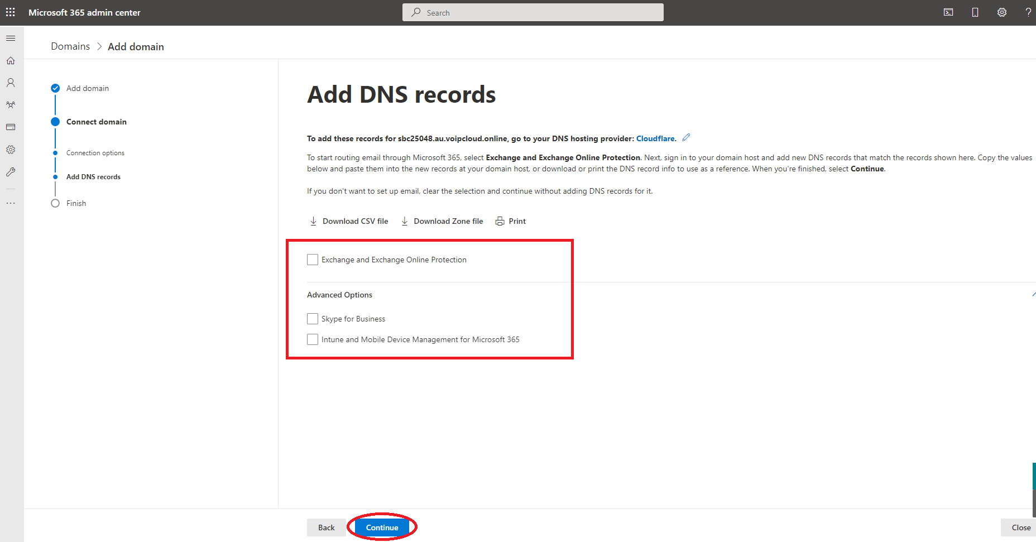Collapse the Advanced Options chevron

pos(1033,294)
